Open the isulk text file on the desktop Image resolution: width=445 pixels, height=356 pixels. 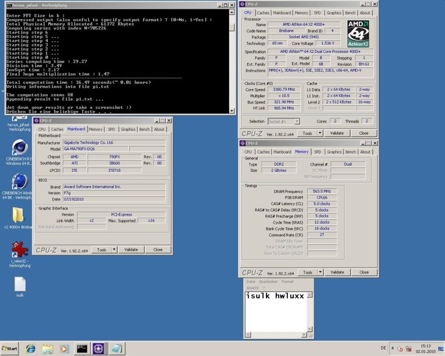click(x=20, y=287)
